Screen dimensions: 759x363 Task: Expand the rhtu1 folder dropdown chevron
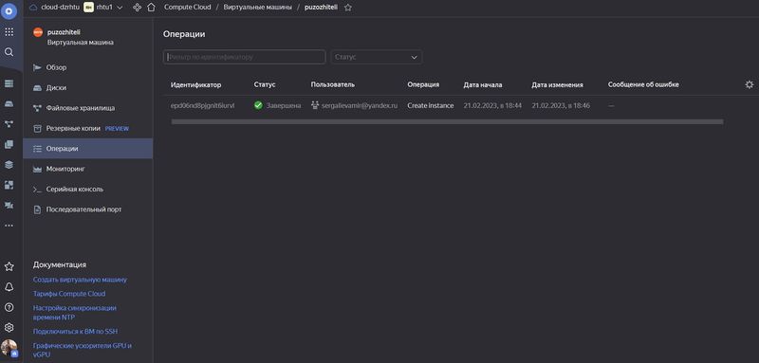point(120,8)
